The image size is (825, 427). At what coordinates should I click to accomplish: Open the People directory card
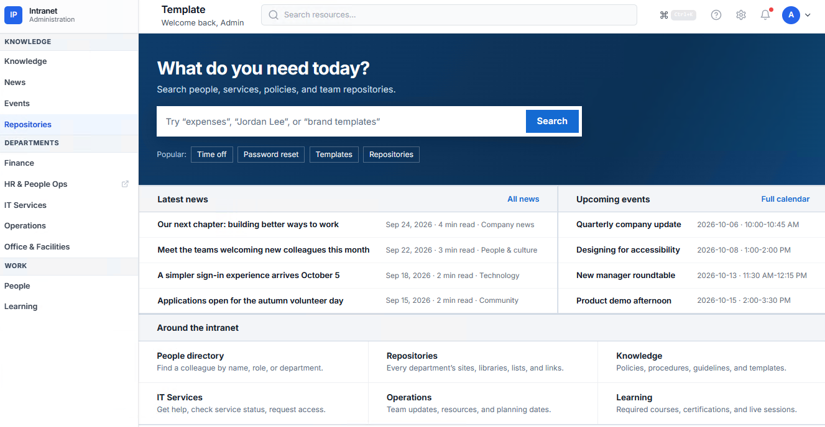coord(253,362)
